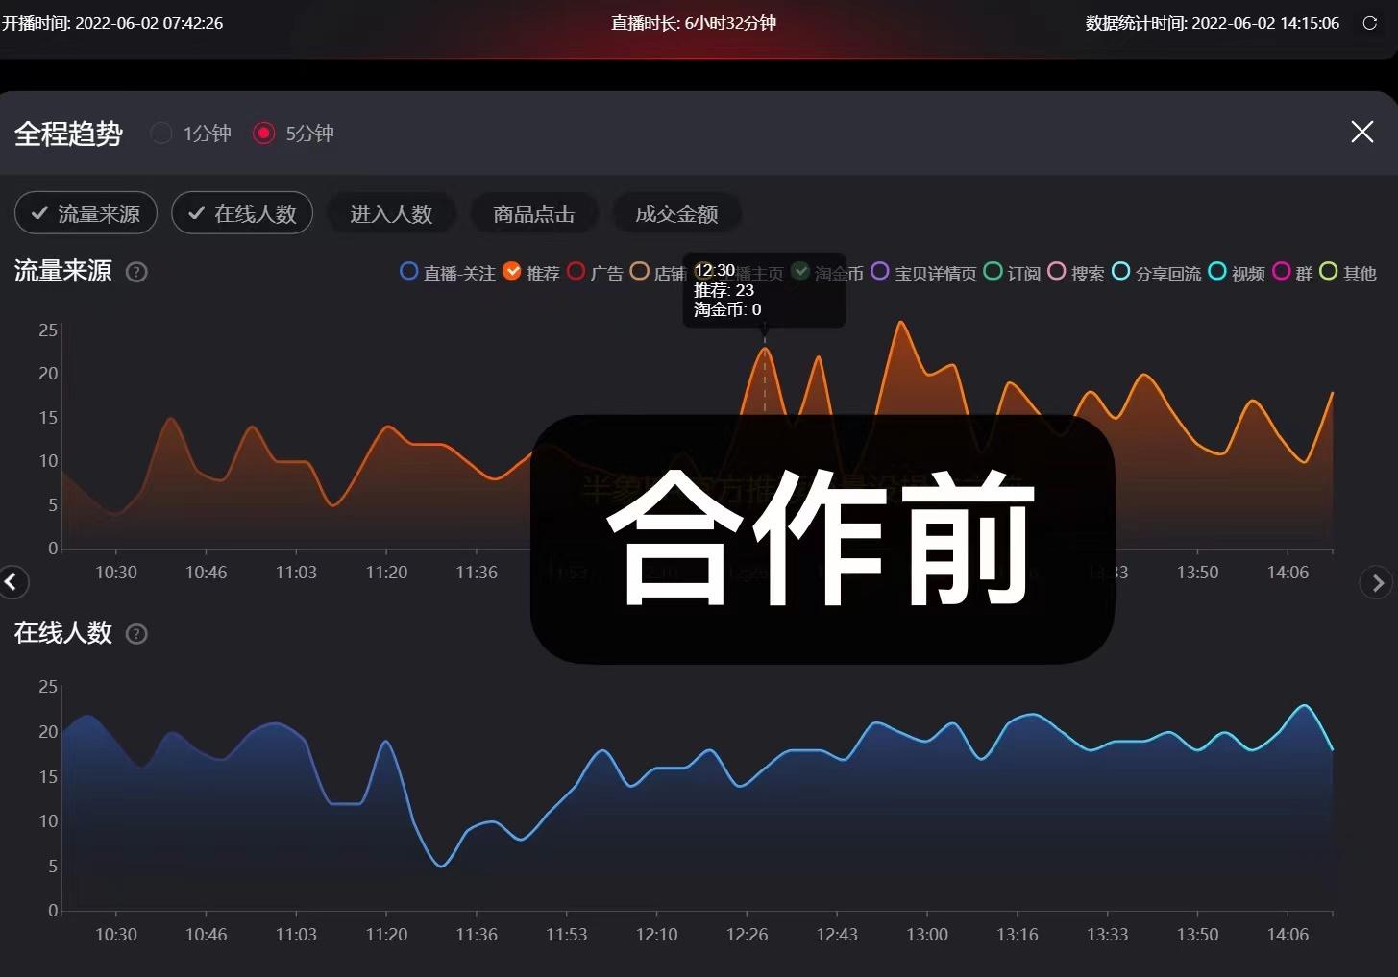Go to previous chart page arrow
The image size is (1398, 977).
pyautogui.click(x=12, y=581)
